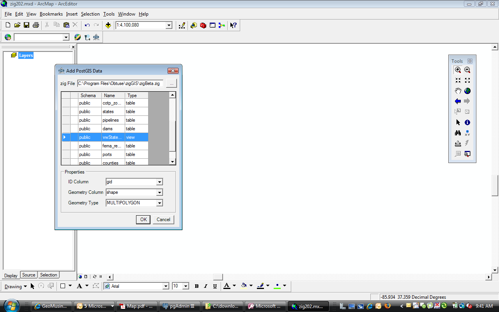
Task: Cancel the Add PostGIS Data dialog
Action: pos(163,220)
